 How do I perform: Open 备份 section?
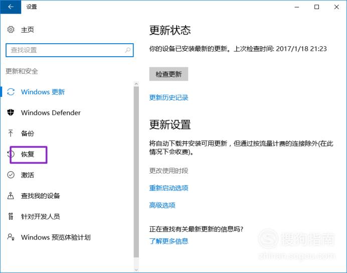click(28, 133)
